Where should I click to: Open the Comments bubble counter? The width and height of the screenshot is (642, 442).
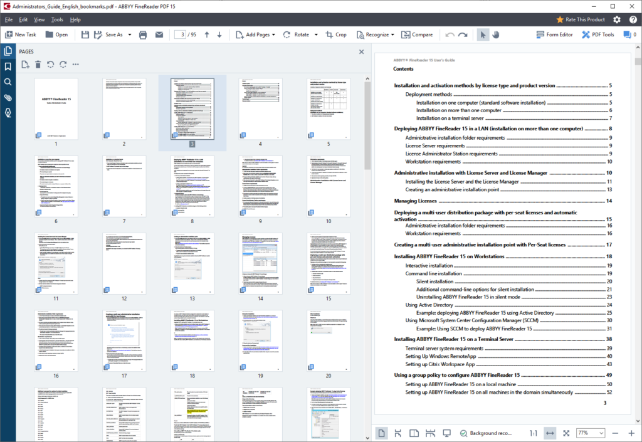[629, 34]
